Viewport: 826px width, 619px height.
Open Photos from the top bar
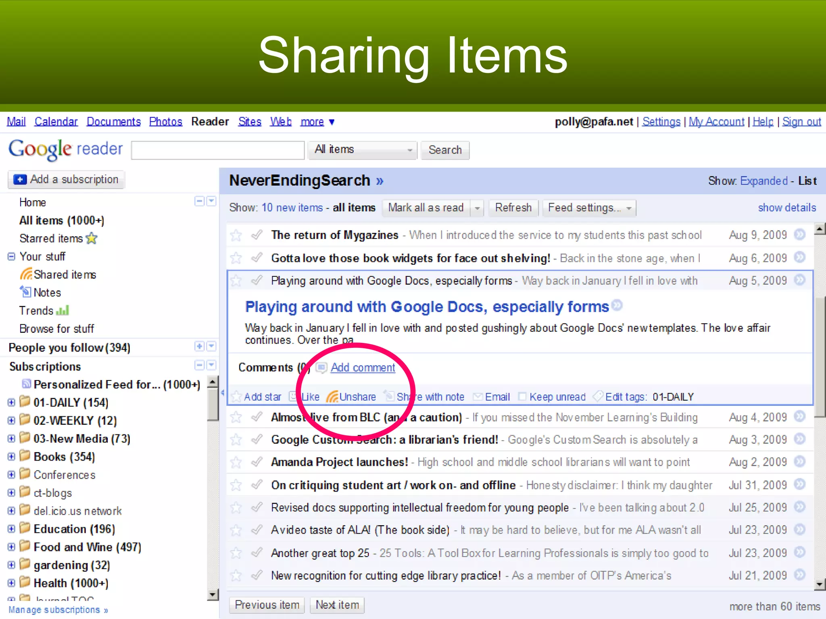[166, 122]
